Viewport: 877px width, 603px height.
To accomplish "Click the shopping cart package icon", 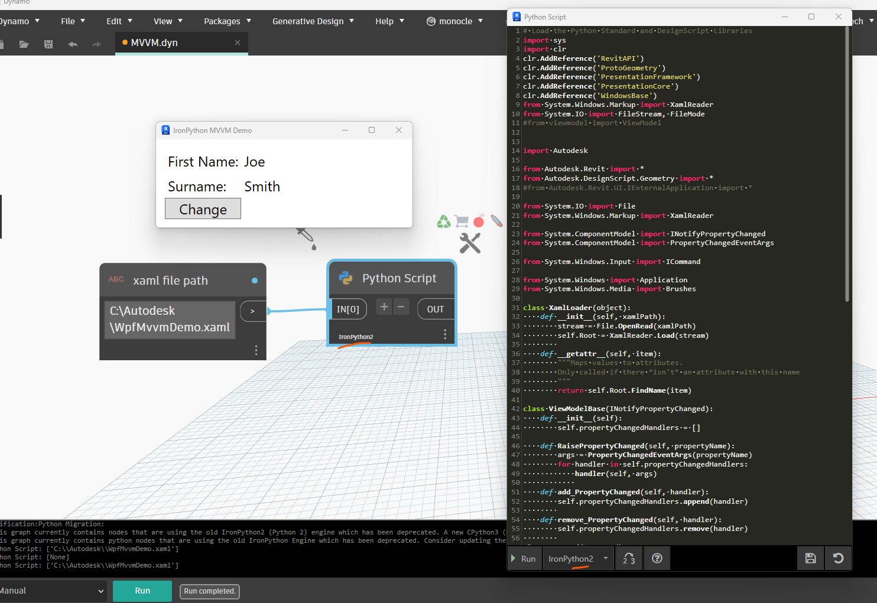I will (462, 221).
